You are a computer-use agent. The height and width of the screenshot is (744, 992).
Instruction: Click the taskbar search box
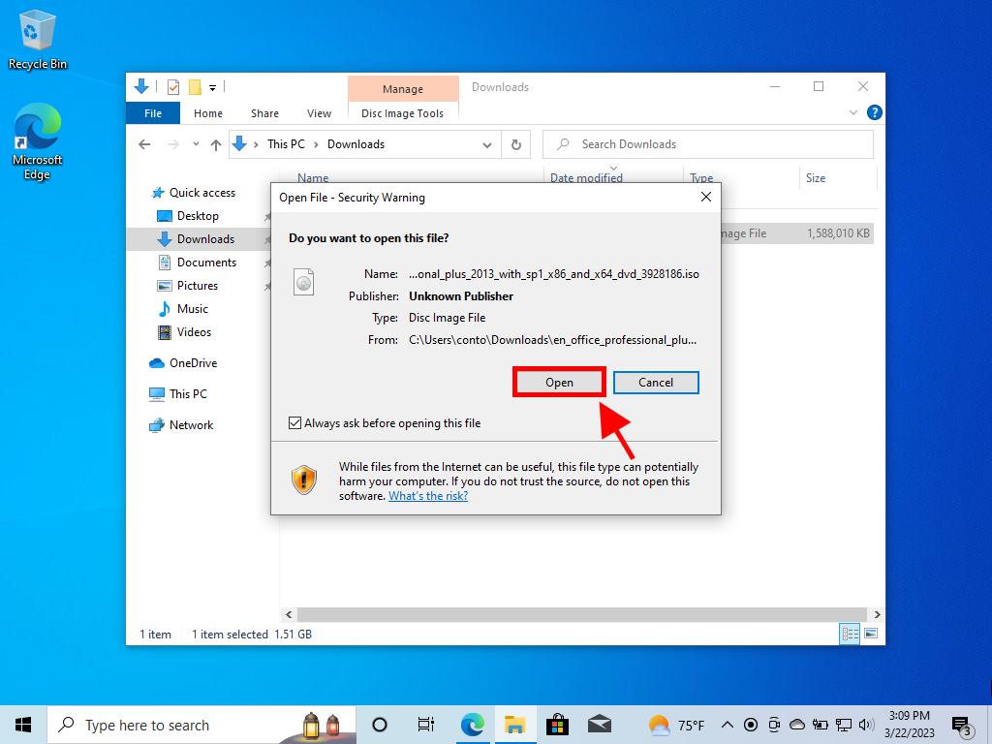(201, 725)
